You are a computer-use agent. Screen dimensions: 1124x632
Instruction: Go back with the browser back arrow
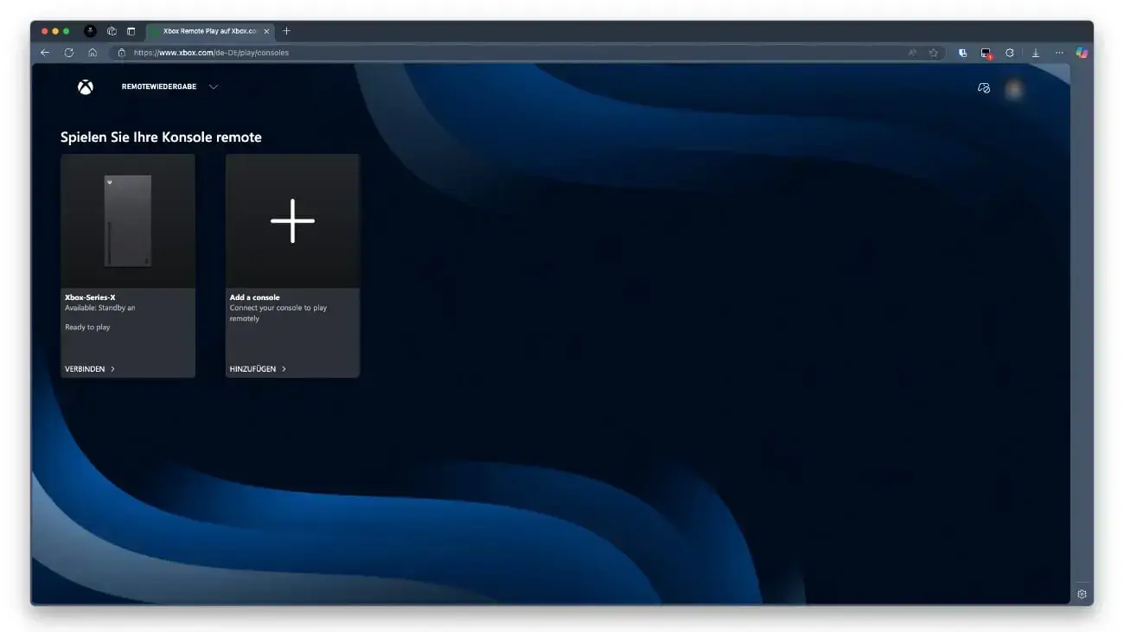click(46, 53)
